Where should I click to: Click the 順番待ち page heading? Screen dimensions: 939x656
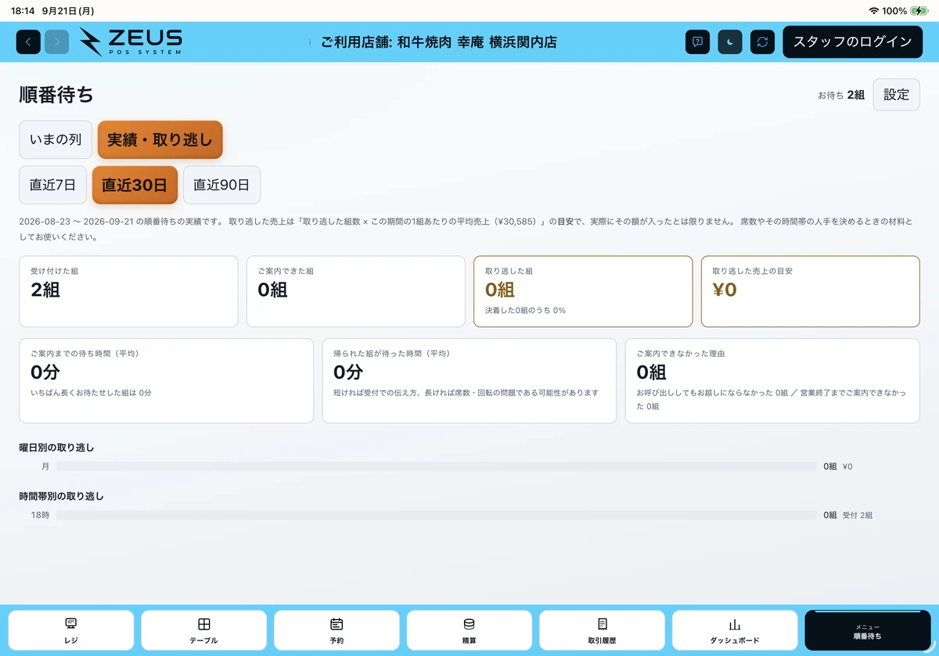click(56, 95)
